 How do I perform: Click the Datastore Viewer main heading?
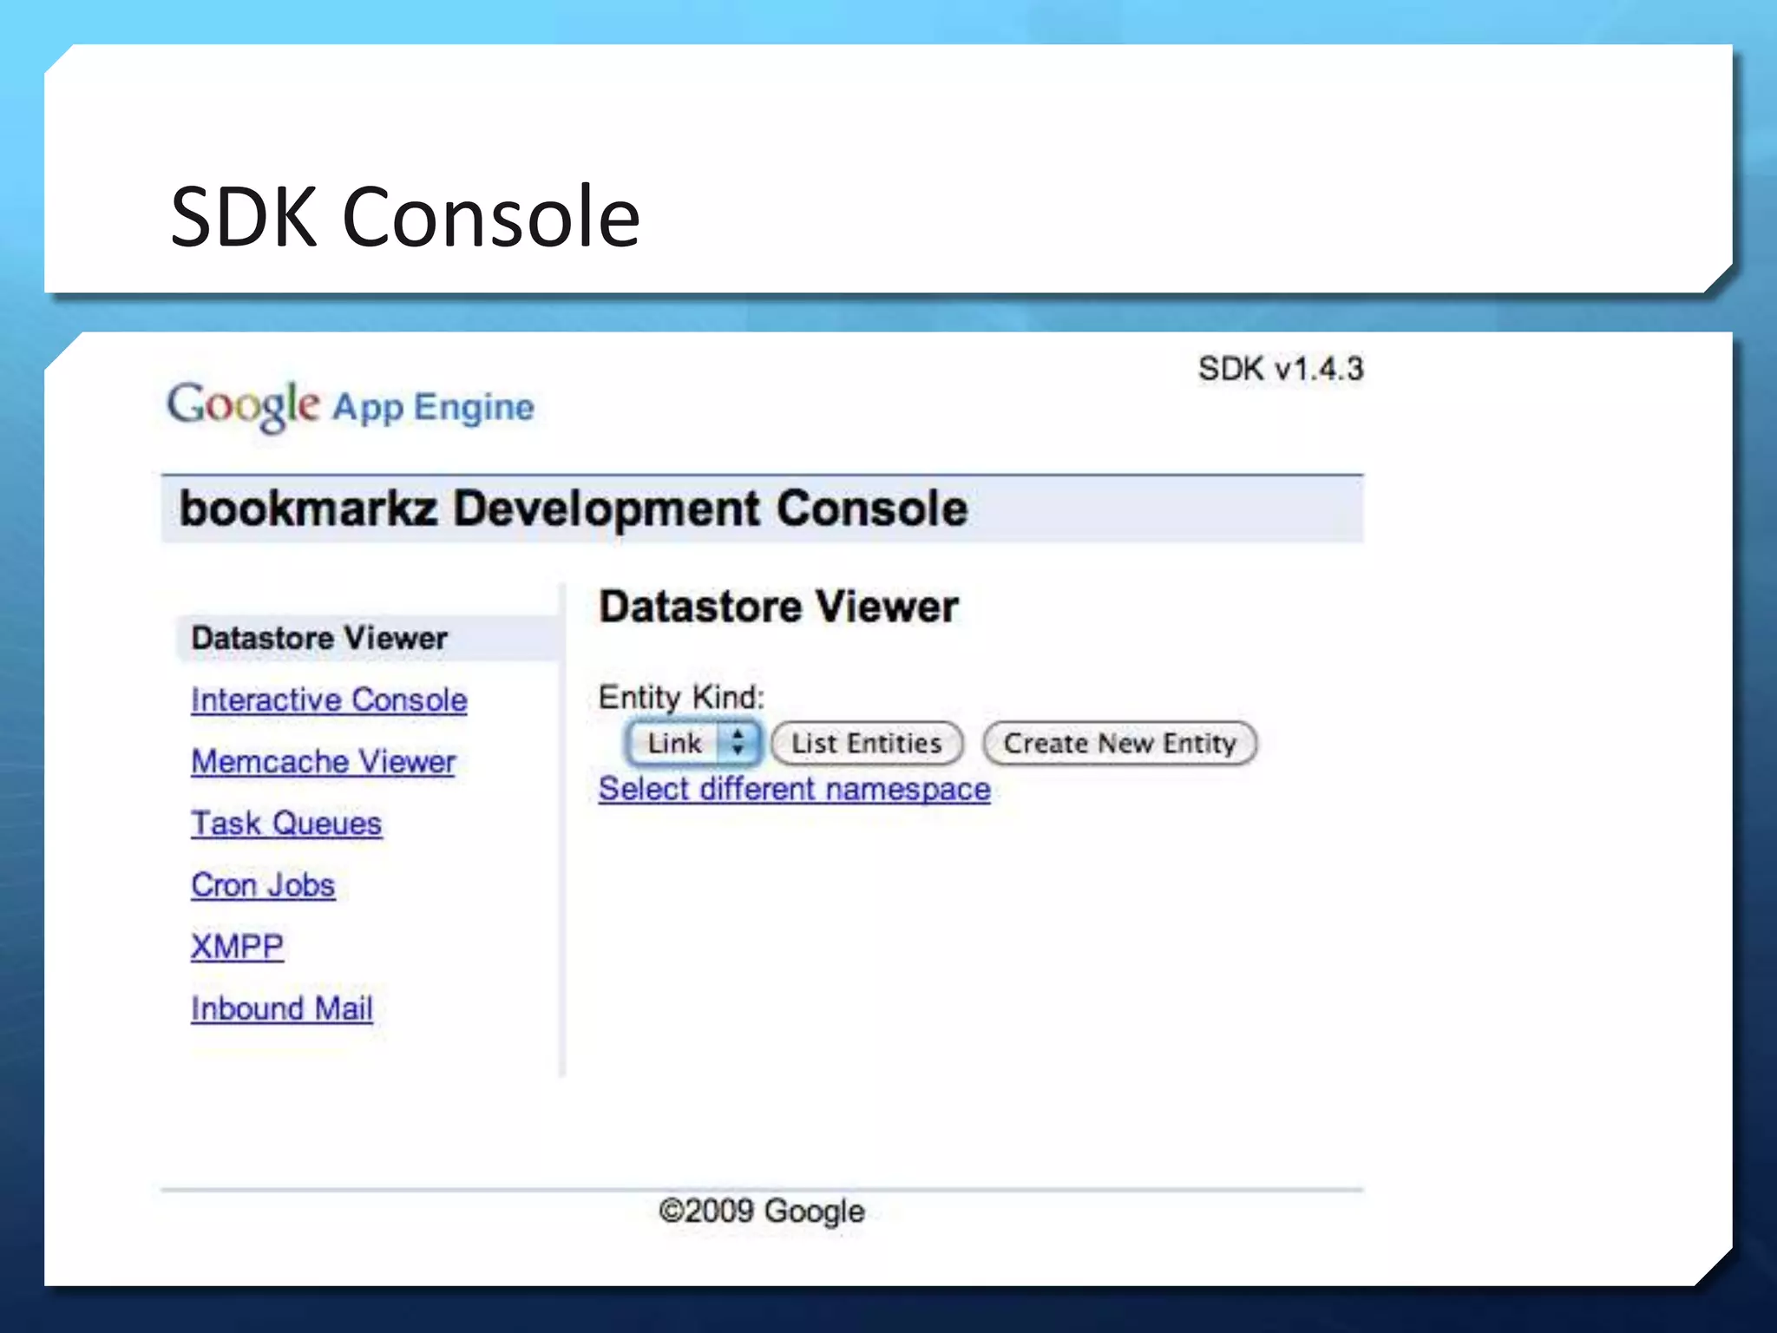778,606
